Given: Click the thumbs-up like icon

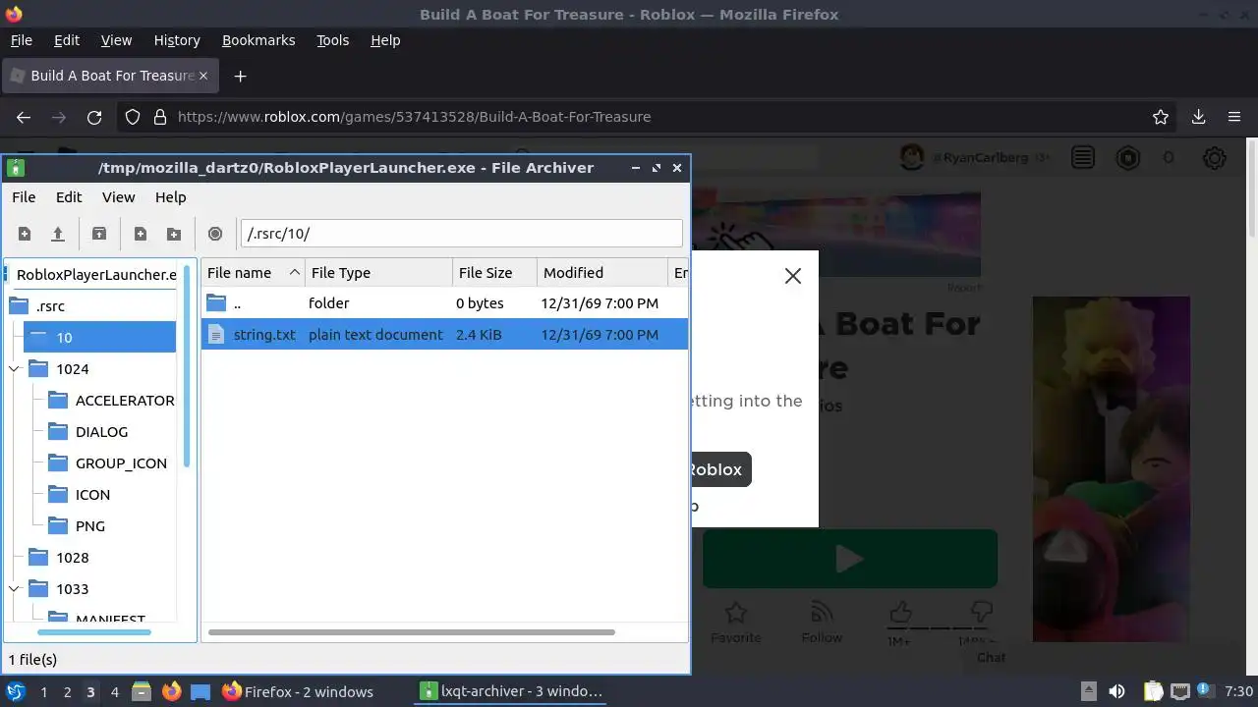Looking at the screenshot, I should coord(900,614).
